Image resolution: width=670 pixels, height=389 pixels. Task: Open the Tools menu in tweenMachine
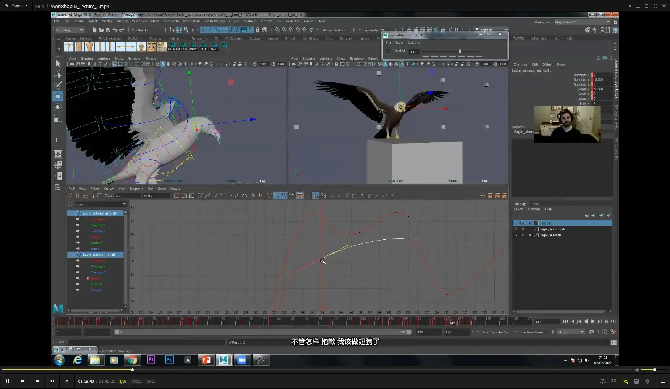click(399, 42)
